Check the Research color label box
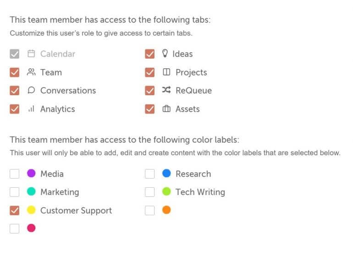Viewport: 353px width, 255px height. (150, 174)
